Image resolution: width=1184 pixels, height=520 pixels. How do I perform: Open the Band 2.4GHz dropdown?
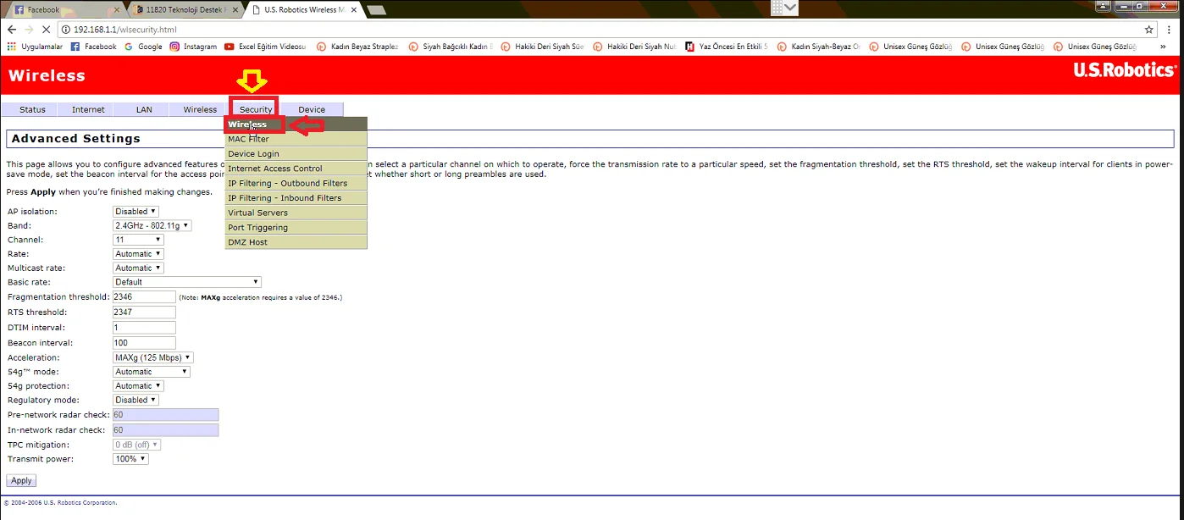152,226
